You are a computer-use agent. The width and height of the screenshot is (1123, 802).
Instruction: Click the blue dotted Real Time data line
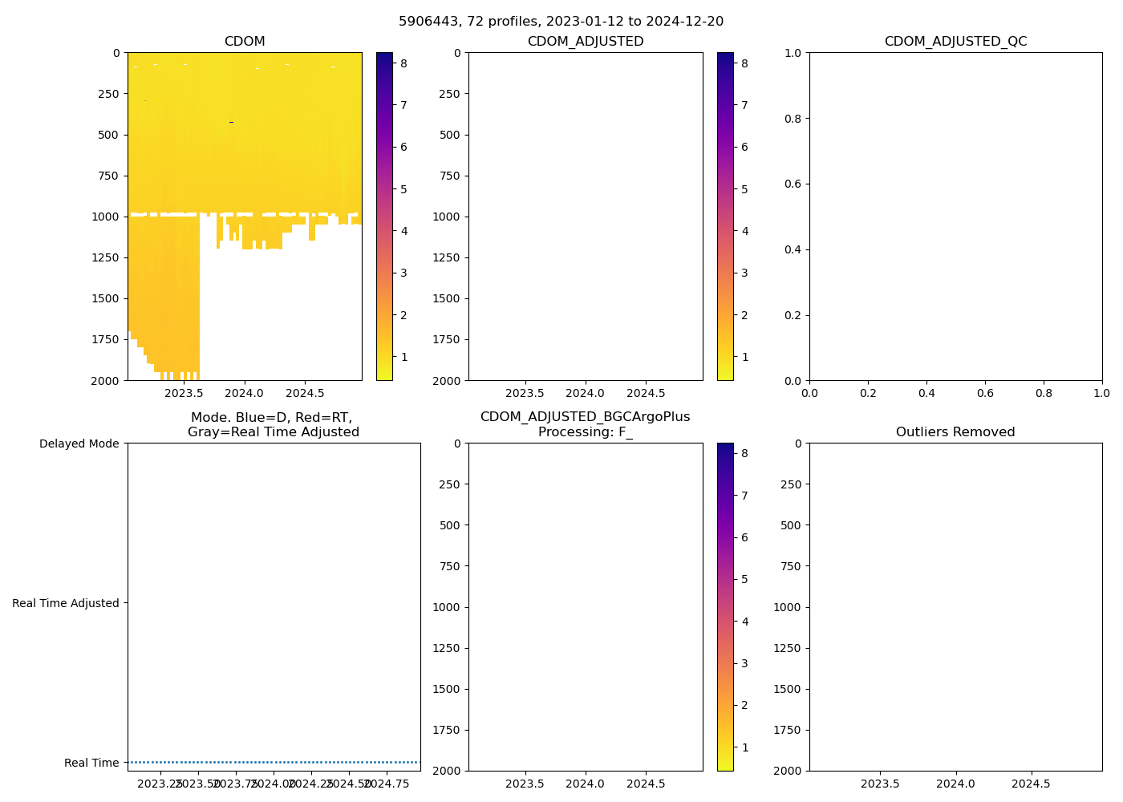tap(273, 762)
